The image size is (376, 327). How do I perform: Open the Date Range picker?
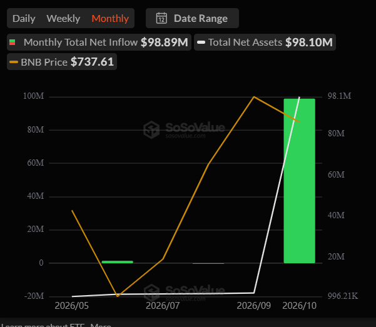[192, 18]
